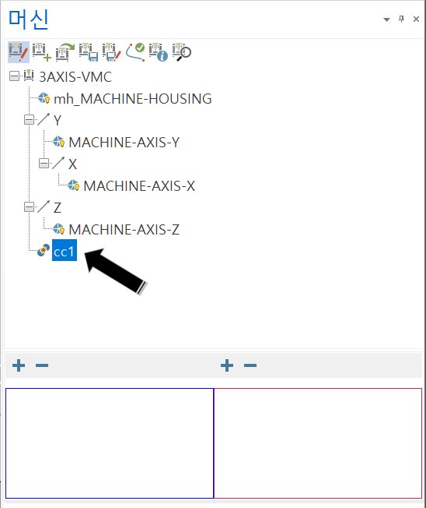Click the edit machine toolbar icon
426x508 pixels.
(x=19, y=52)
